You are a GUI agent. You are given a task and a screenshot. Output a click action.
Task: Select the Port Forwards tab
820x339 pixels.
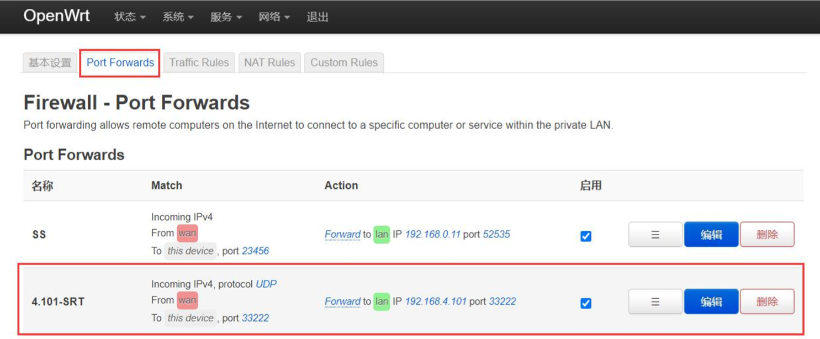(120, 63)
